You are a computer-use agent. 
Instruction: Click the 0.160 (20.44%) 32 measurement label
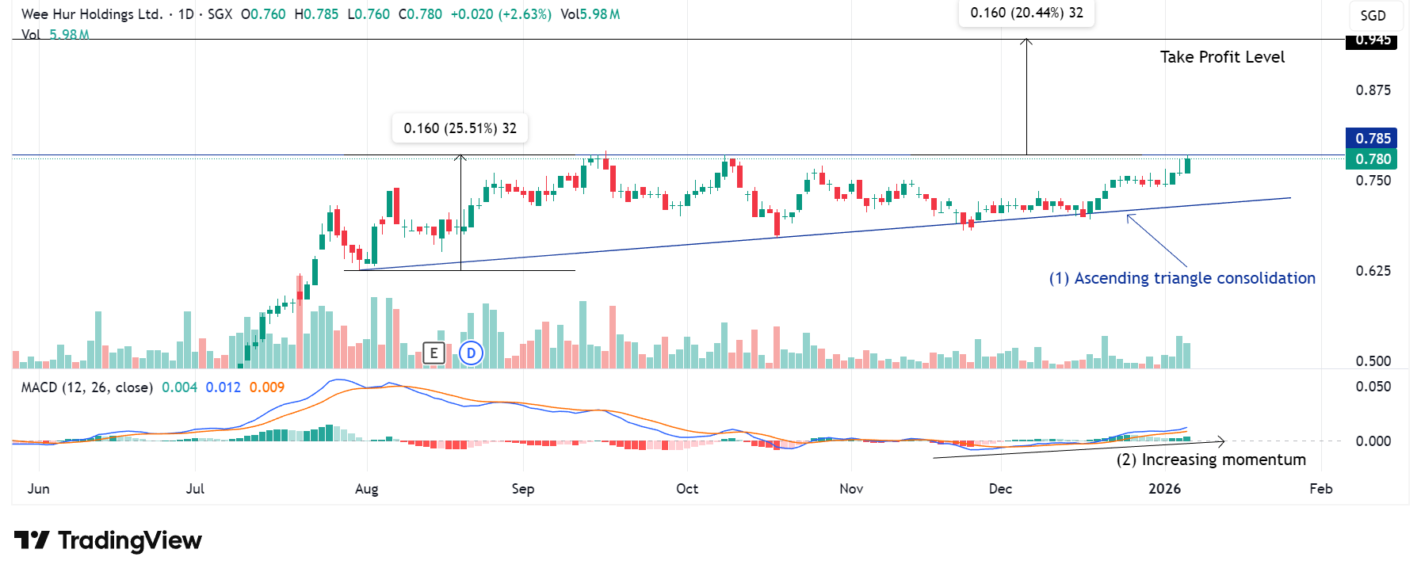point(1026,13)
